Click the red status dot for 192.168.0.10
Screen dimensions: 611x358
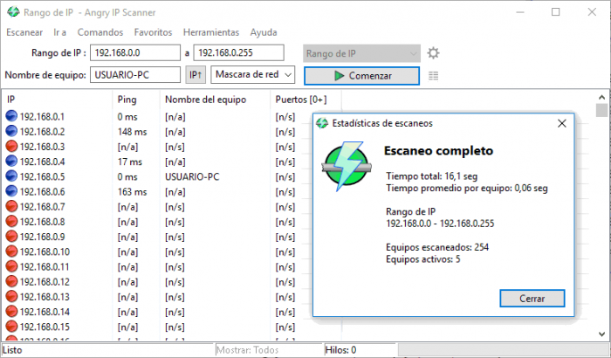click(x=11, y=251)
